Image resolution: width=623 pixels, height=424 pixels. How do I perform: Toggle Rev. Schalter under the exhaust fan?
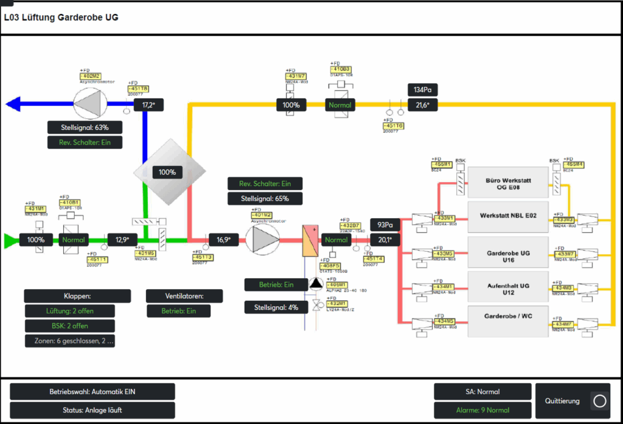(85, 143)
